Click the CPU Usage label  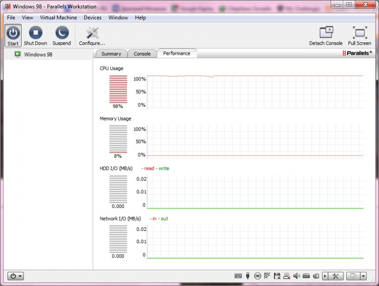pyautogui.click(x=111, y=68)
